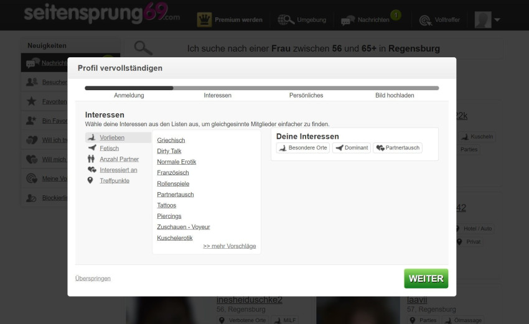This screenshot has height=324, width=529.
Task: Click the Meine Volltreffer target icon in sidebar
Action: 32,178
